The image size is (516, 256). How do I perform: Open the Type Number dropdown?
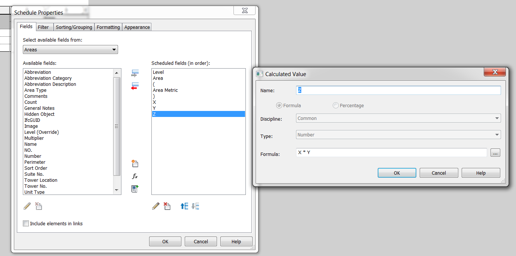coord(398,135)
